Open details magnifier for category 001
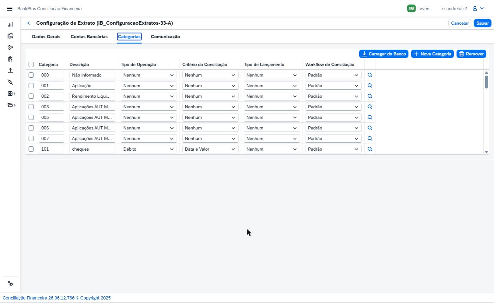This screenshot has width=494, height=303. pos(370,86)
